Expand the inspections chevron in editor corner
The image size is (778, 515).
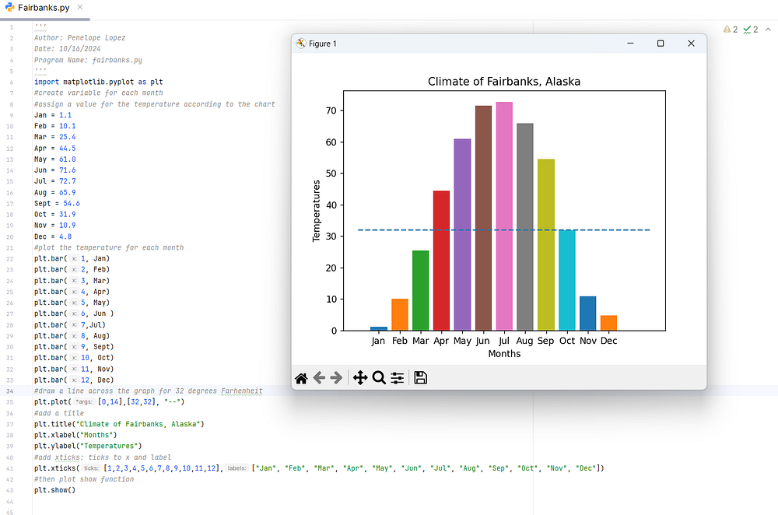click(768, 30)
